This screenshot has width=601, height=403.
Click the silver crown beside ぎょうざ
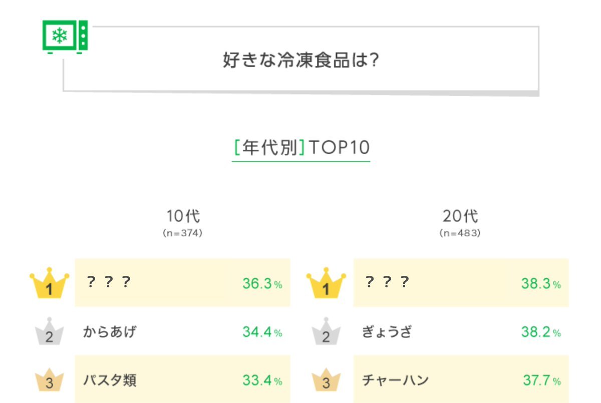[x=326, y=332]
